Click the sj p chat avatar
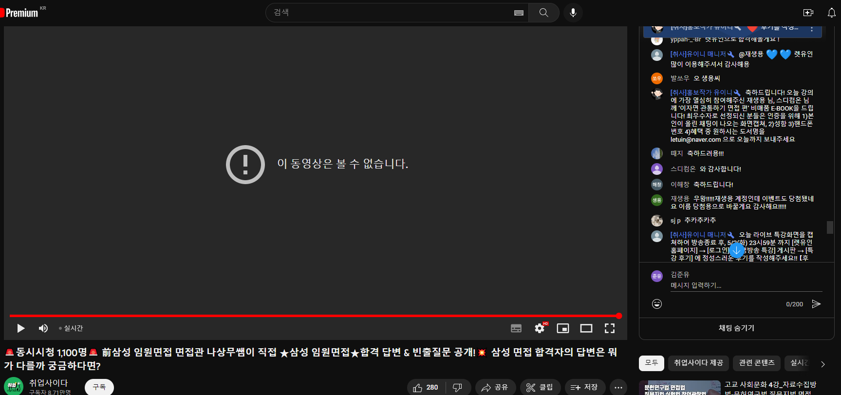Screen dimensions: 841x395 [x=657, y=221]
